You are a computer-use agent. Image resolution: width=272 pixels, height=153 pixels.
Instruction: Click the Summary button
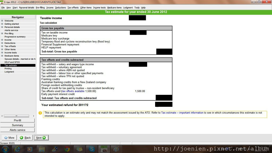18,125
